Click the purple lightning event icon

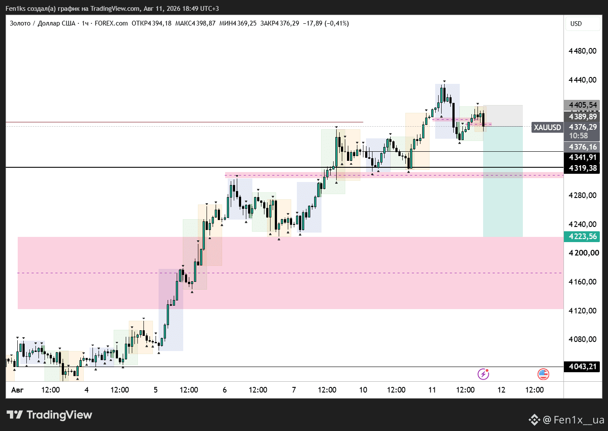483,374
